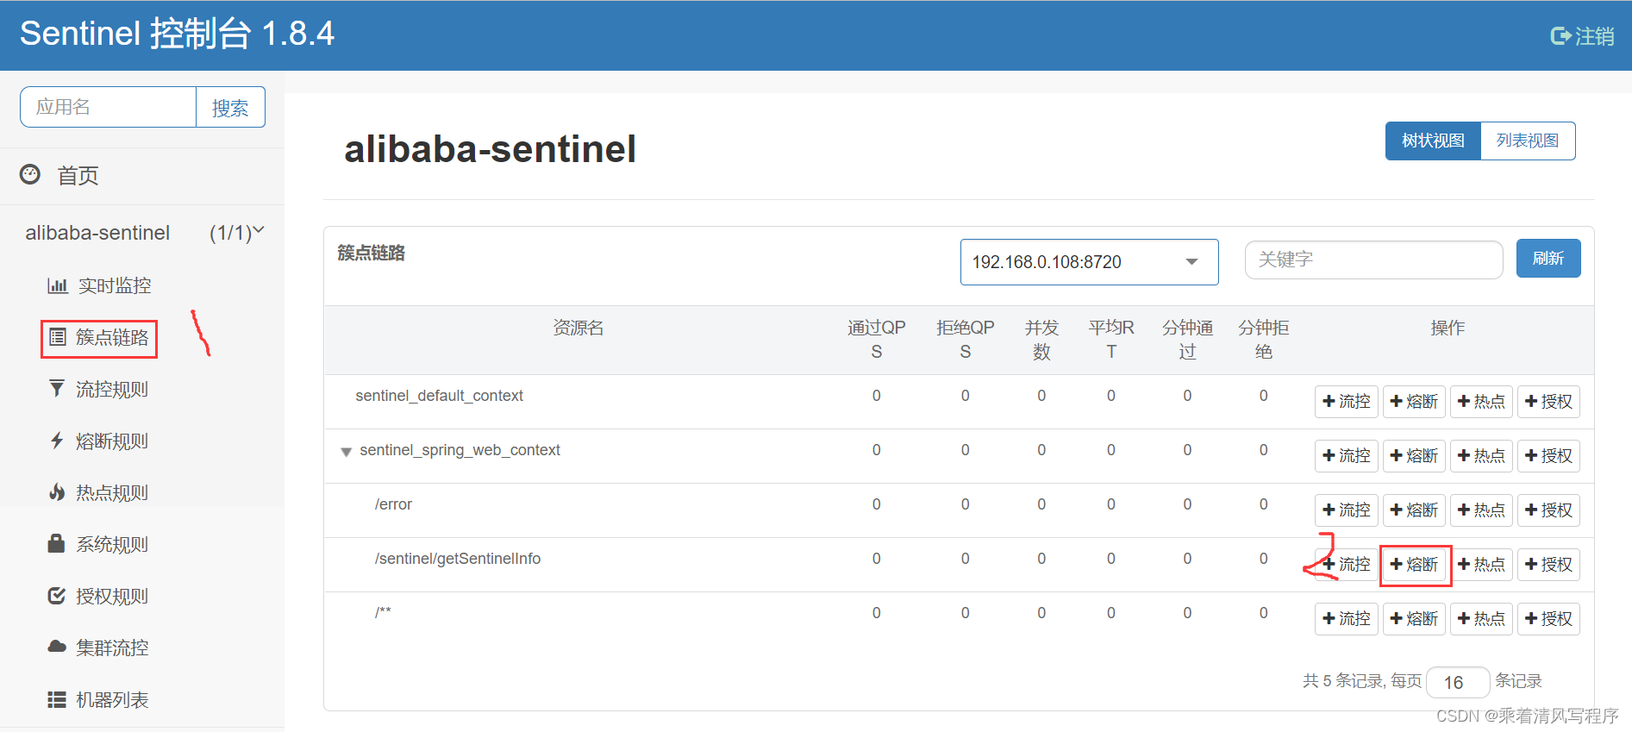The image size is (1632, 732).
Task: Add 熔断 rule for /sentinel/getSentinelInfo
Action: pyautogui.click(x=1414, y=565)
